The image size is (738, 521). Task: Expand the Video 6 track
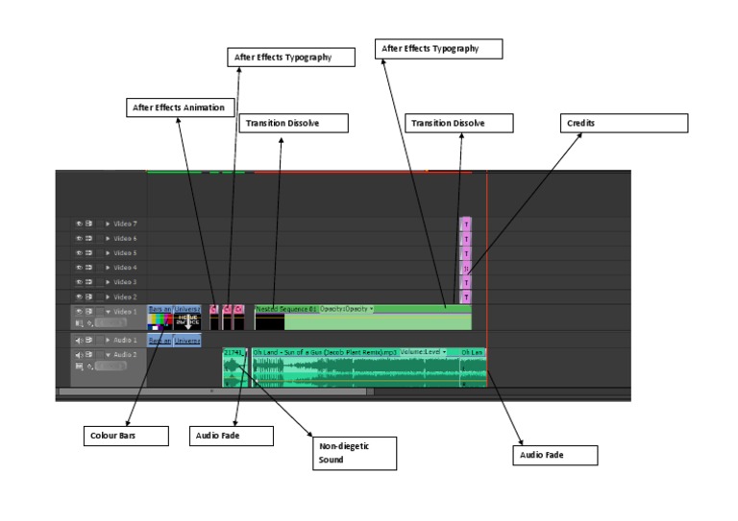[x=108, y=239]
